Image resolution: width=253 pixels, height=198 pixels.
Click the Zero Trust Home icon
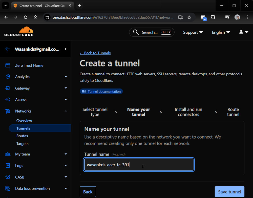[8, 65]
